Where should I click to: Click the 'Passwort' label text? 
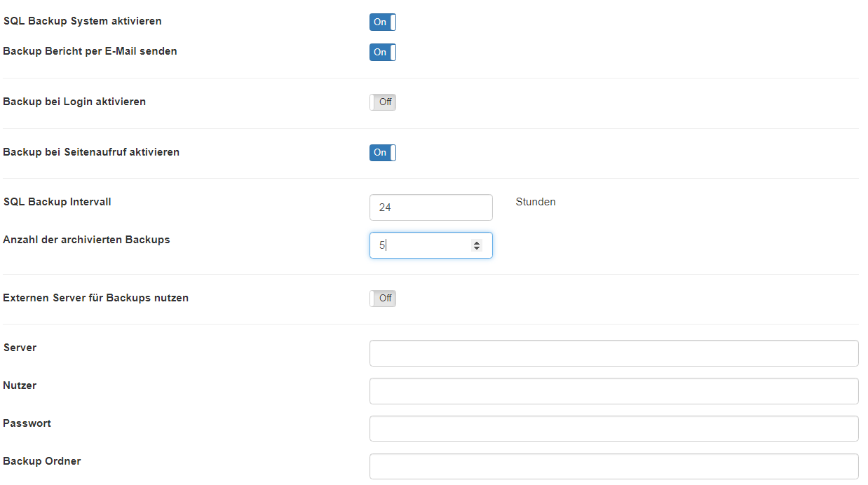(27, 423)
